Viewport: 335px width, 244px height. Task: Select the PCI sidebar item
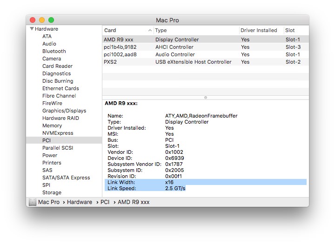tap(64, 140)
